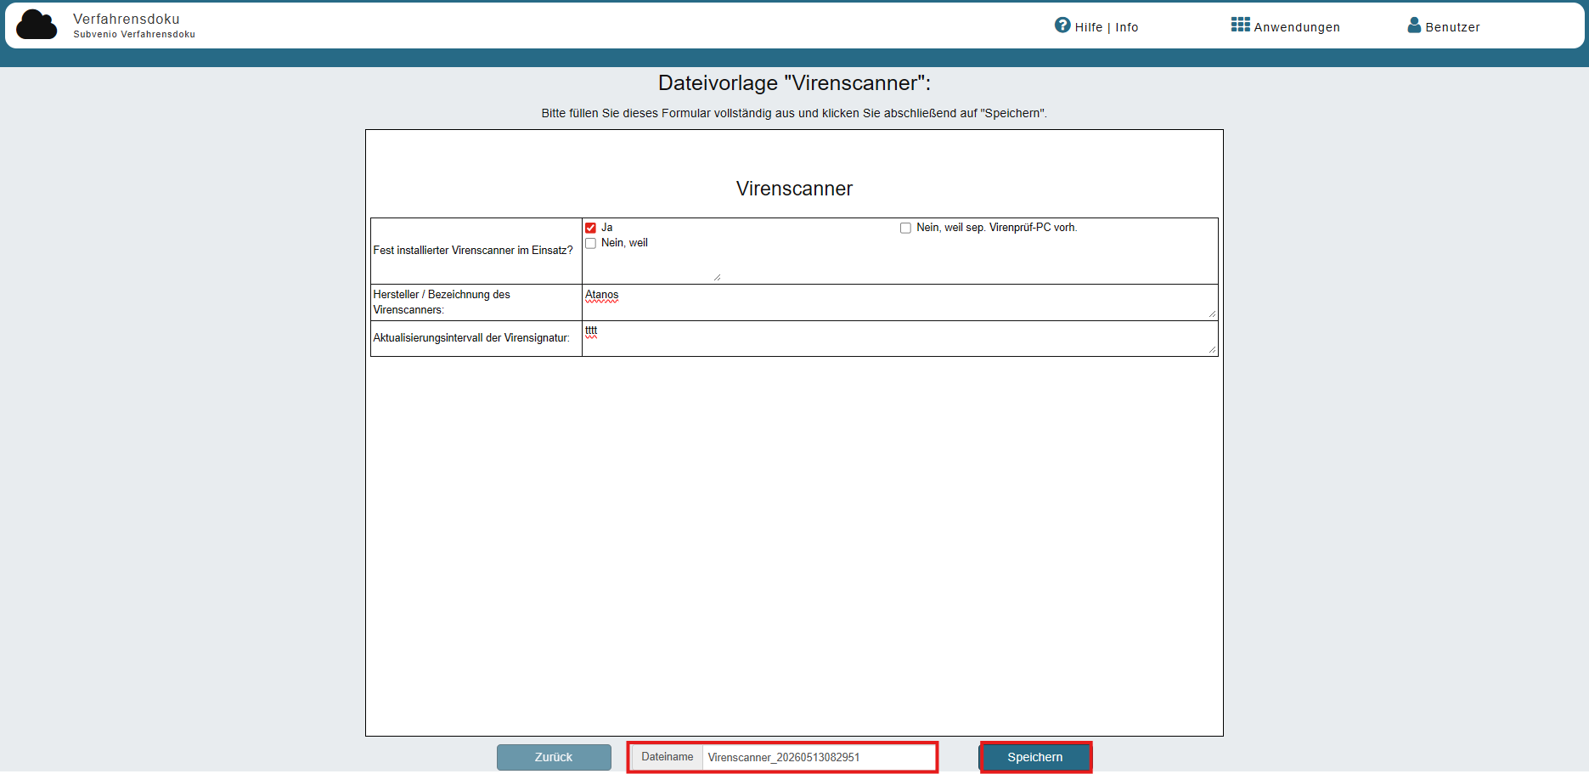Uncheck the 'Ja' checkbox
Viewport: 1589px width, 774px height.
(x=590, y=228)
